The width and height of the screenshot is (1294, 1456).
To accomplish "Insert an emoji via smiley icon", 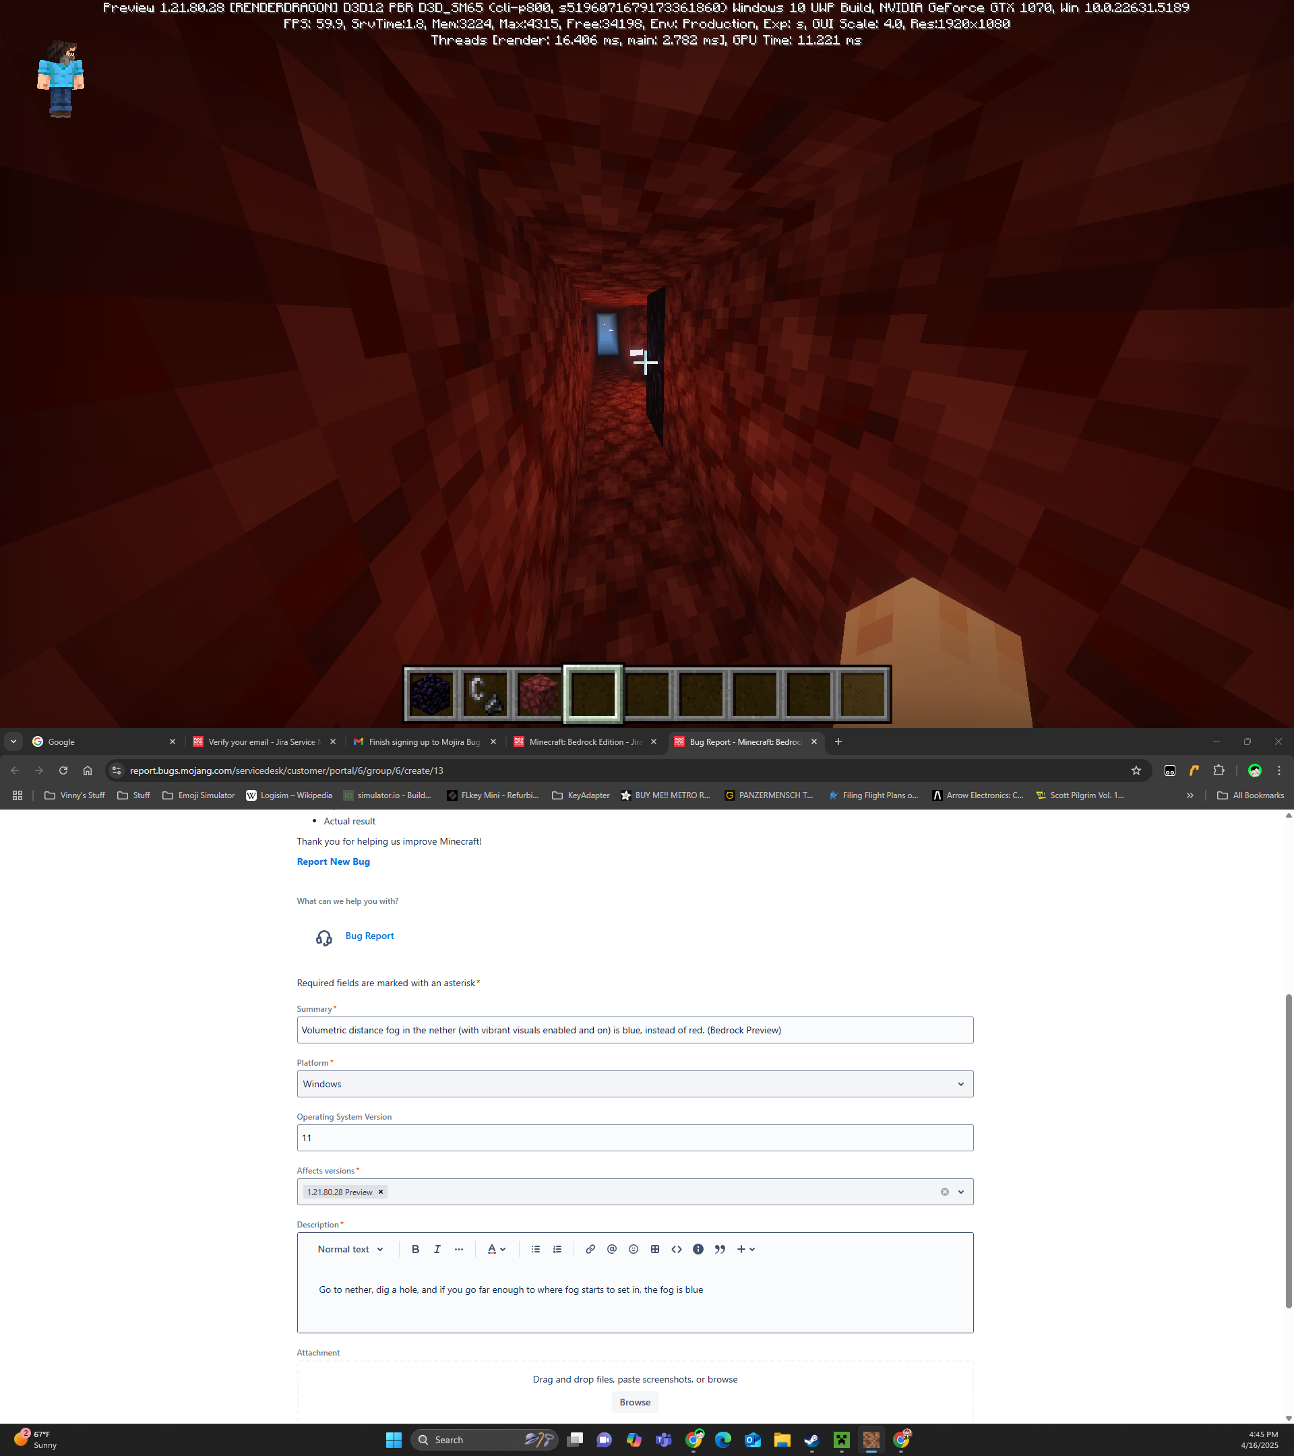I will coord(633,1248).
